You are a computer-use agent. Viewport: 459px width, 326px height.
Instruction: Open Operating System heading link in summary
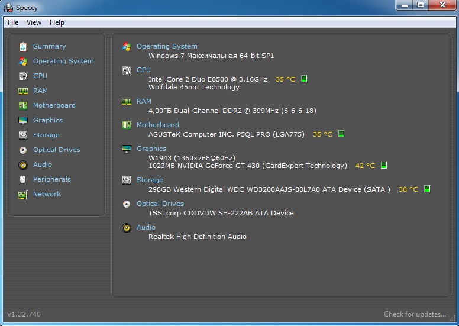(x=167, y=46)
